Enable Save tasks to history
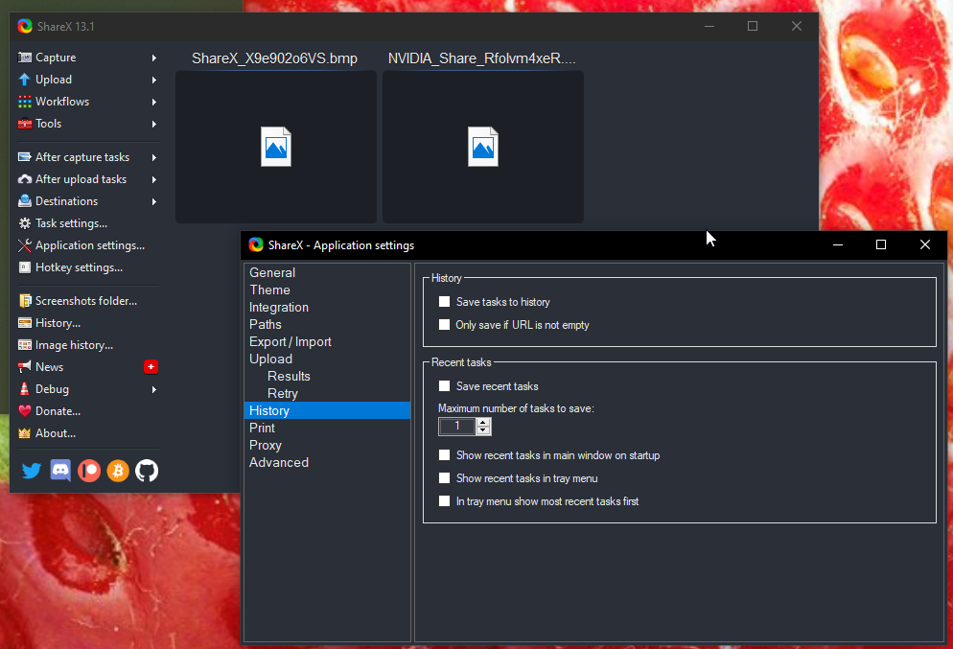Viewport: 953px width, 649px height. tap(444, 301)
